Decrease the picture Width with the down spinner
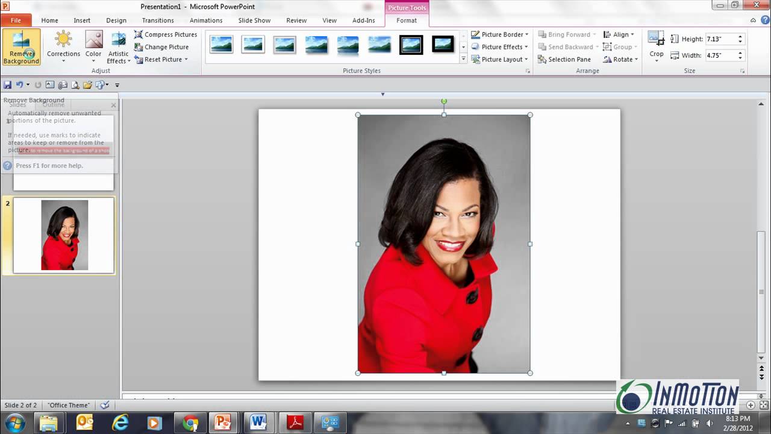This screenshot has width=771, height=434. [x=740, y=58]
